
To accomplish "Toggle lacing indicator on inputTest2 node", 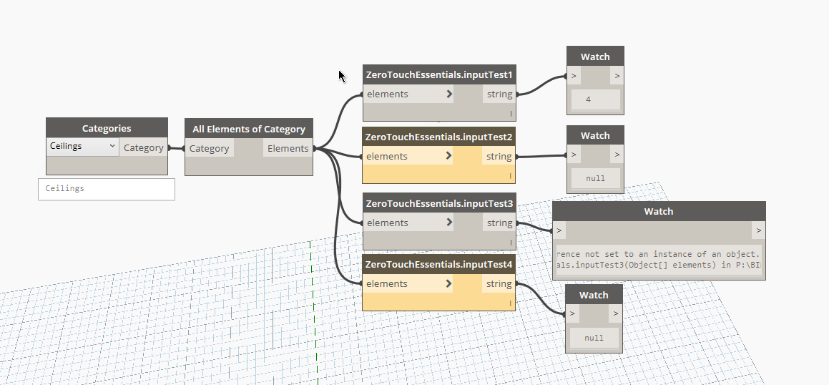I will pos(510,176).
